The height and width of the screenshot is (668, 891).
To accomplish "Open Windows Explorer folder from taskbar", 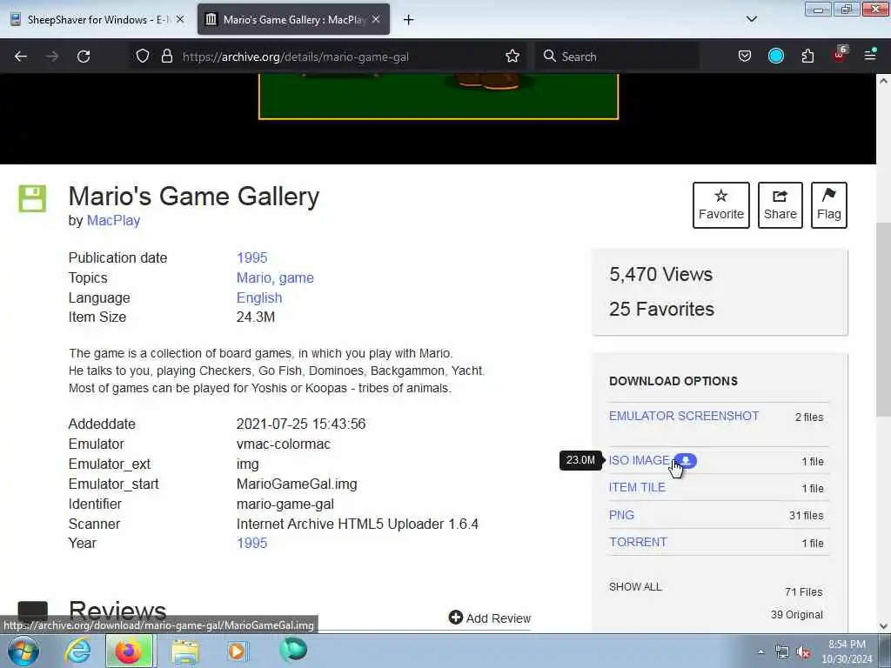I will pos(185,652).
